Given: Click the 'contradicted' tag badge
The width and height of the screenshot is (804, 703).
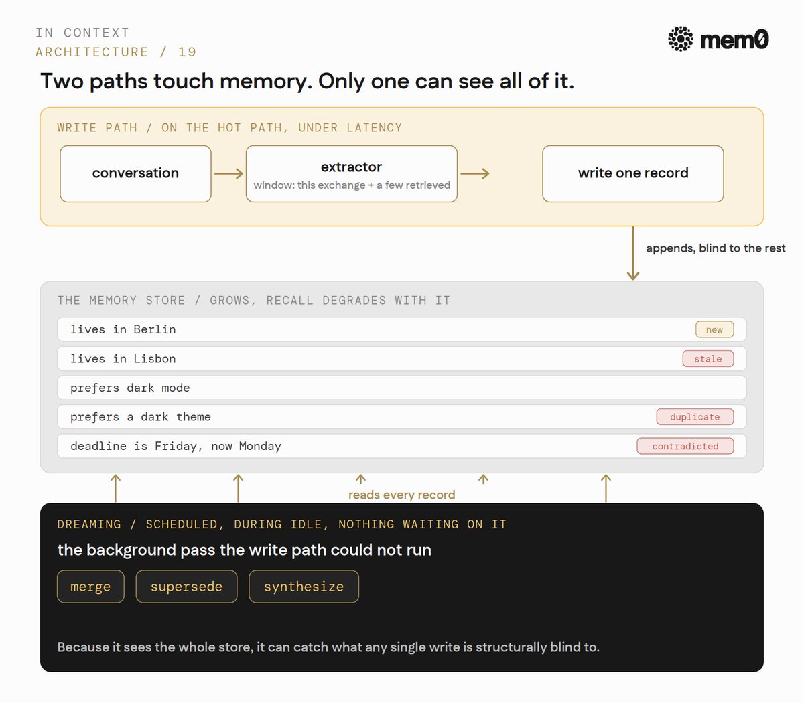Looking at the screenshot, I should pyautogui.click(x=685, y=446).
